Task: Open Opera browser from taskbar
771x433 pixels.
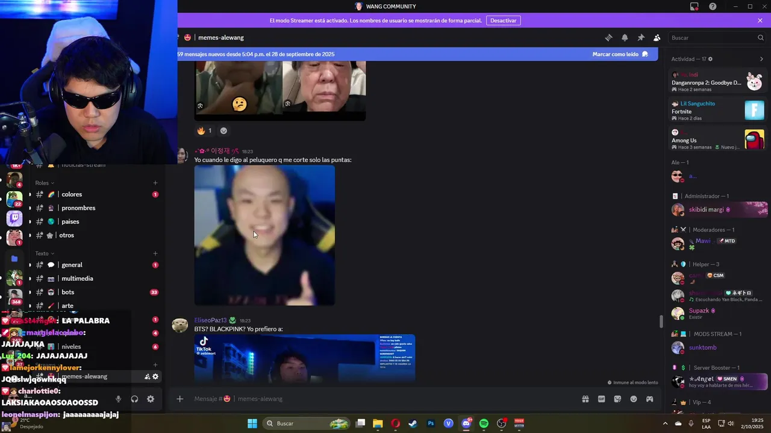Action: (x=395, y=423)
